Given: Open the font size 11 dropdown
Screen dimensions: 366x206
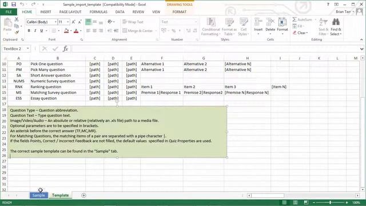Looking at the screenshot, I should [68, 22].
